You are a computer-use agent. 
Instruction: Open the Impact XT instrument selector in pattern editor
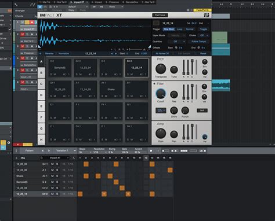point(55,158)
